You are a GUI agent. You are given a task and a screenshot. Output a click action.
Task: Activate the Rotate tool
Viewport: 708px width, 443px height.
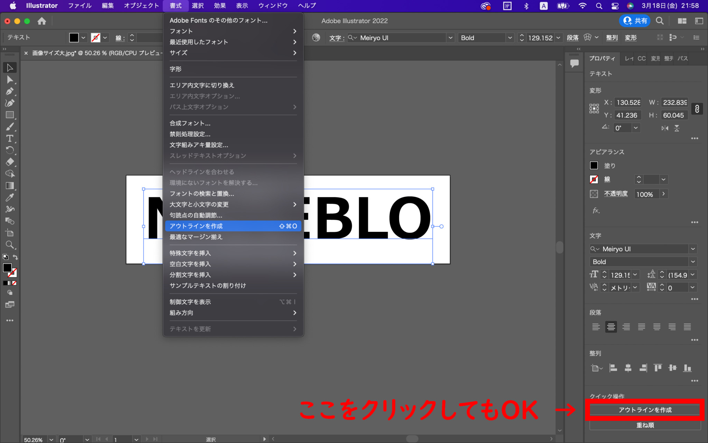(10, 150)
